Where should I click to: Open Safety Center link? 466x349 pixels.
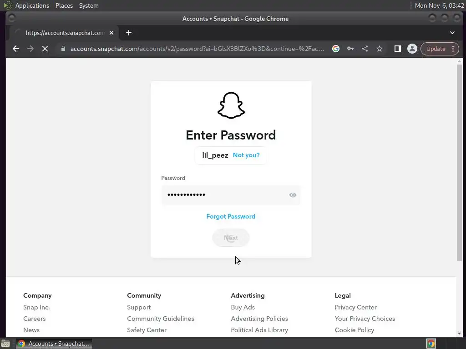147,330
